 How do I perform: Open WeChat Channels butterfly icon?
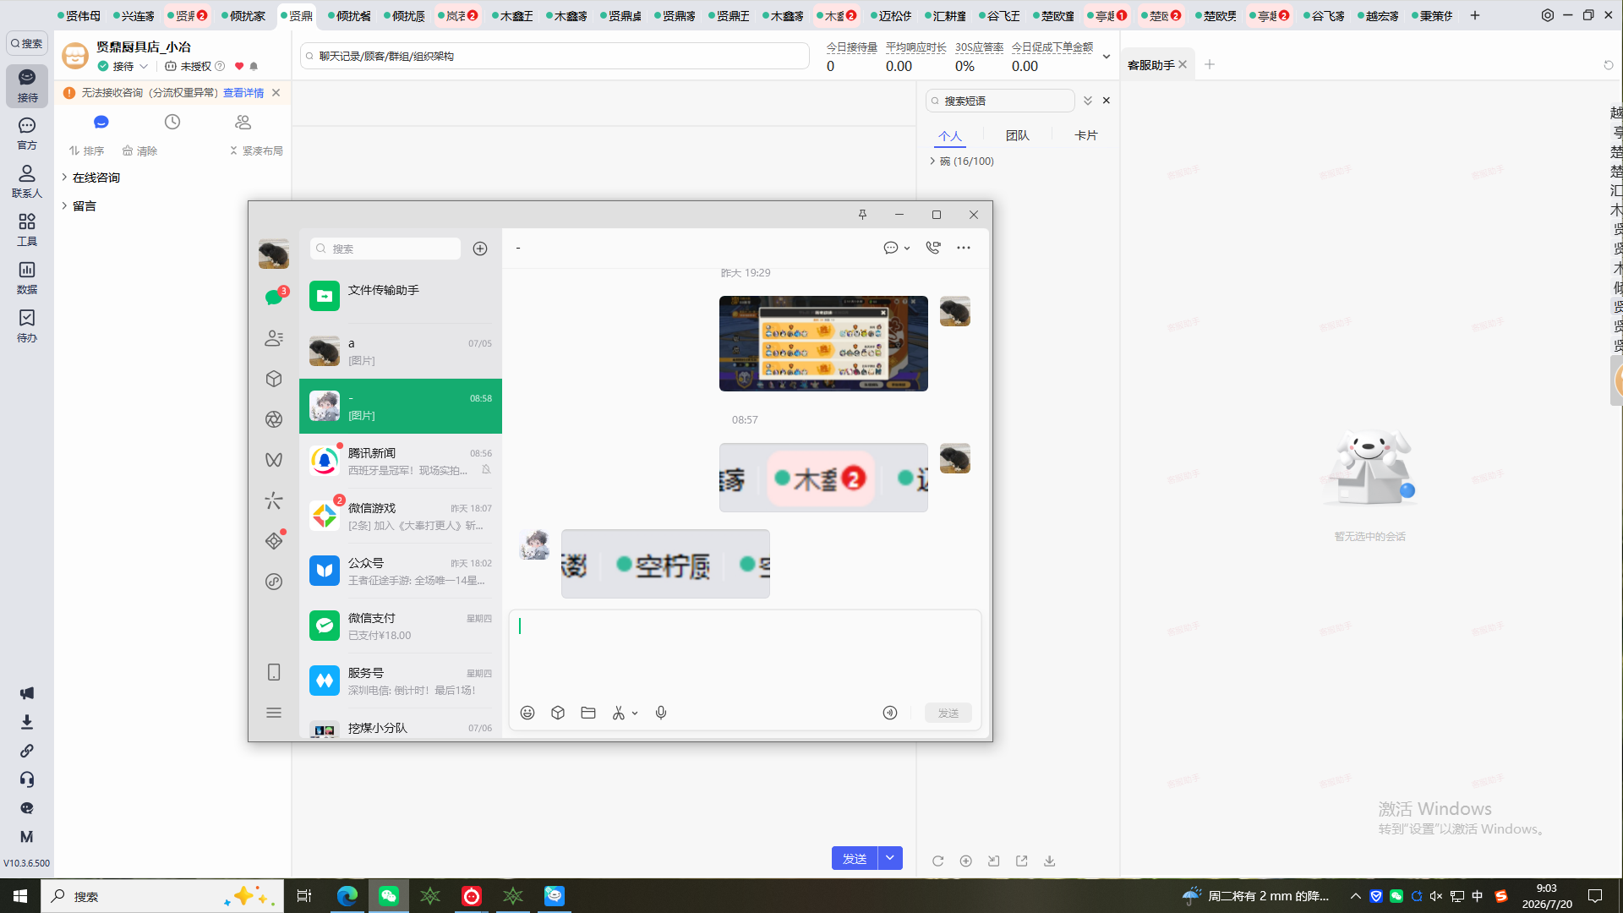pyautogui.click(x=274, y=460)
